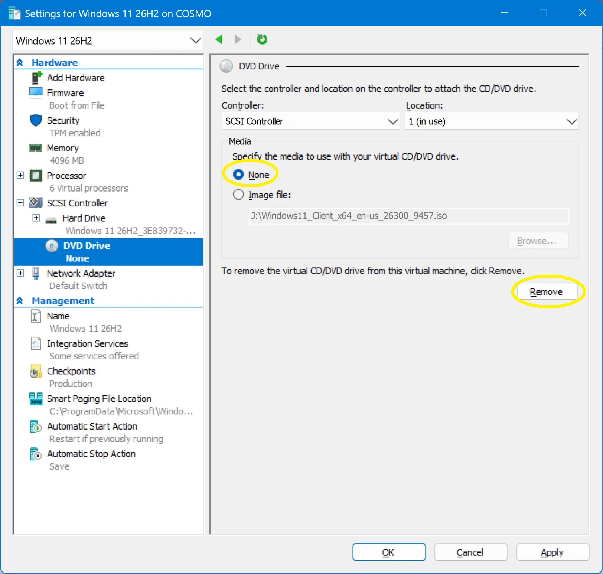
Task: Select 'Restart if previously running' text
Action: [106, 439]
